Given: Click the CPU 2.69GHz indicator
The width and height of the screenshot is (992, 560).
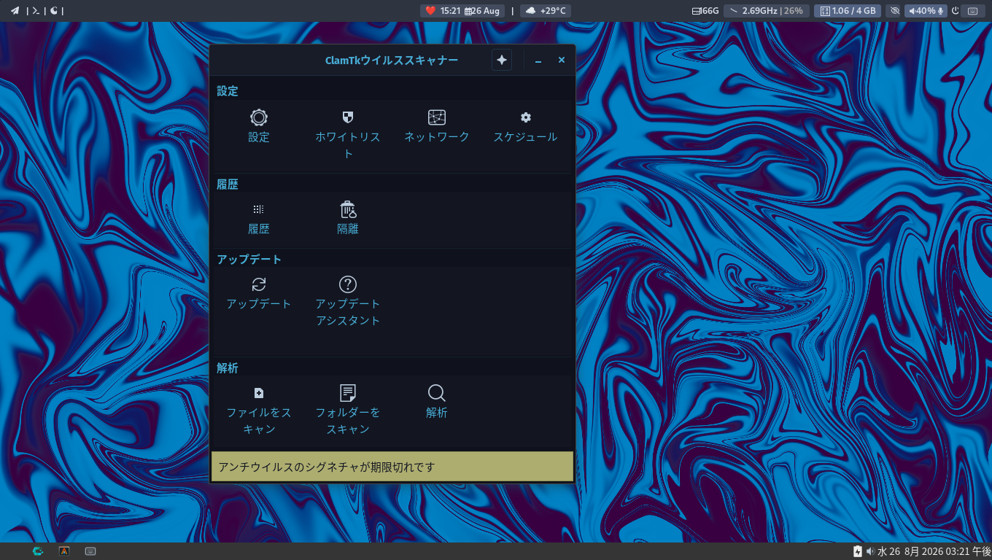Looking at the screenshot, I should click(766, 11).
